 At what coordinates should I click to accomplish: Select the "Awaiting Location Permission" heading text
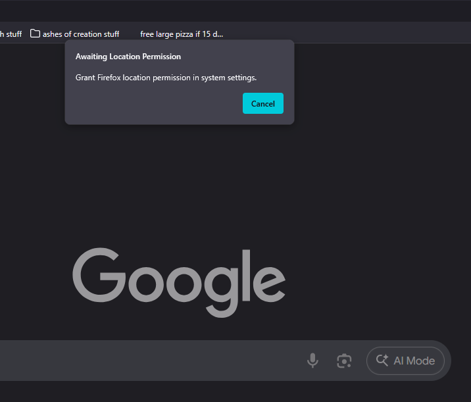coord(128,57)
